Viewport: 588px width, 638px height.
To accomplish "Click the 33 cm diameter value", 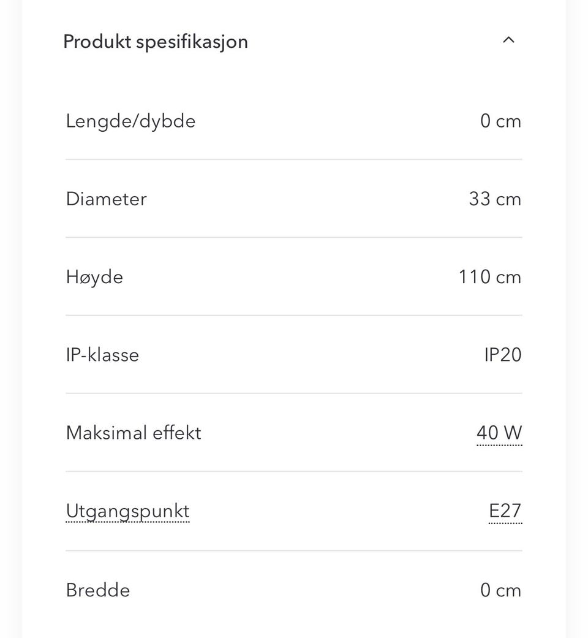I will [495, 199].
